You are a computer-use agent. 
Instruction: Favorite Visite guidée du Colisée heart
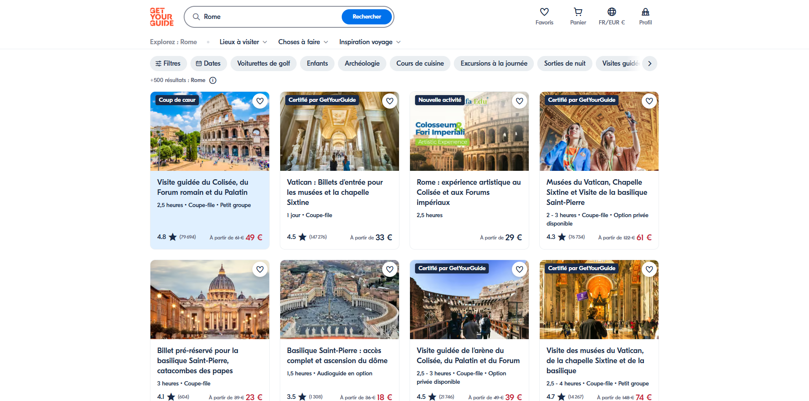(260, 101)
